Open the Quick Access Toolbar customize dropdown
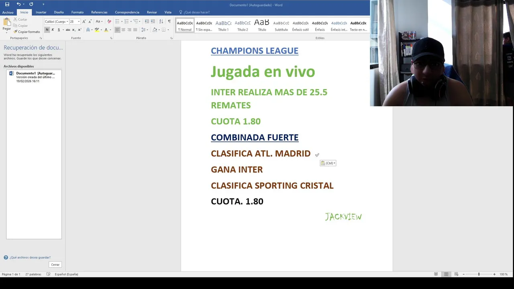Viewport: 514px width, 289px height. (x=43, y=4)
